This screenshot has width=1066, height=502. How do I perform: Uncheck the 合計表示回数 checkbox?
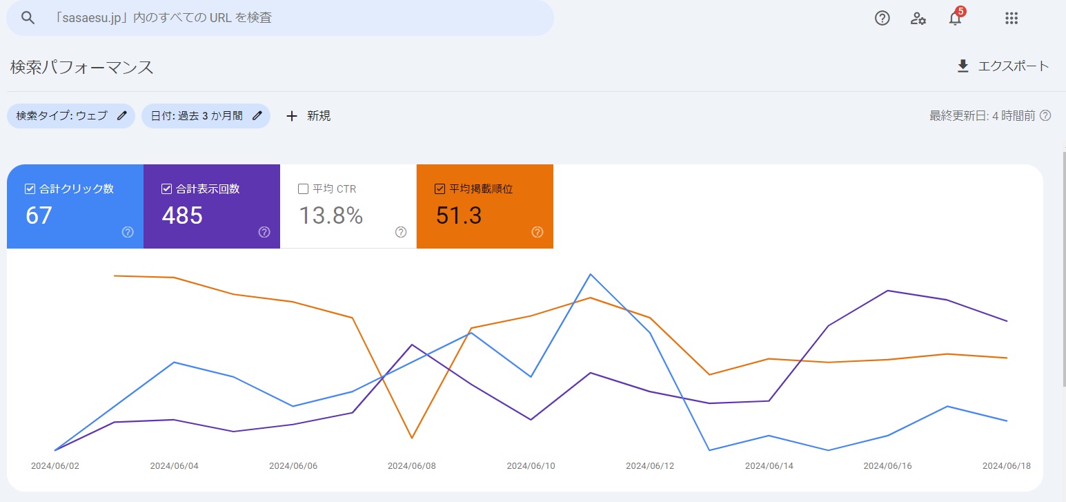(x=166, y=189)
